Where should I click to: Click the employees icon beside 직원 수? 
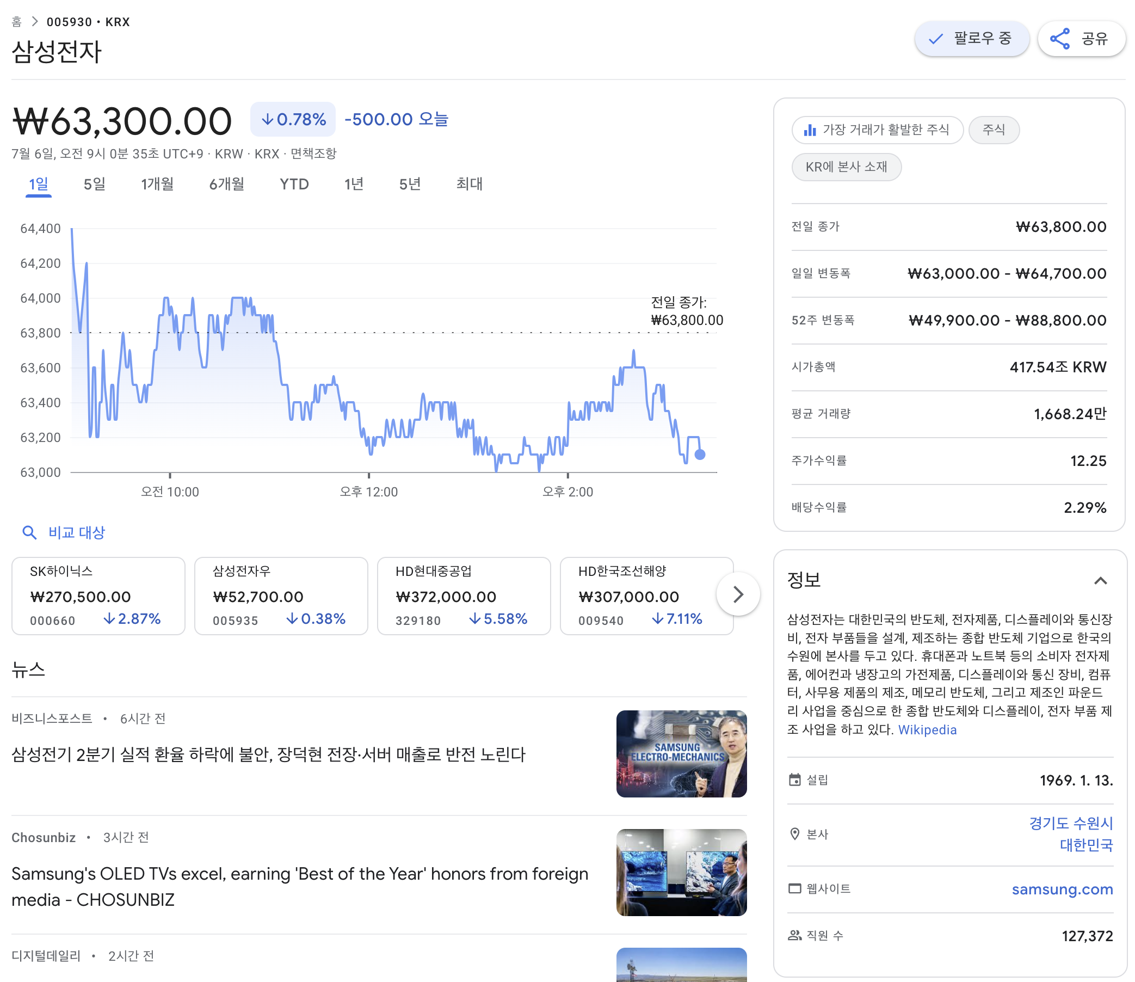pyautogui.click(x=795, y=935)
